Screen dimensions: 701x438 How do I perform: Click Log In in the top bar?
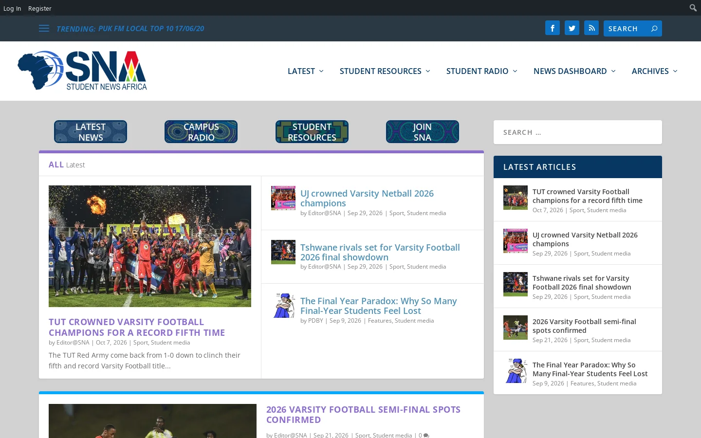tap(12, 8)
